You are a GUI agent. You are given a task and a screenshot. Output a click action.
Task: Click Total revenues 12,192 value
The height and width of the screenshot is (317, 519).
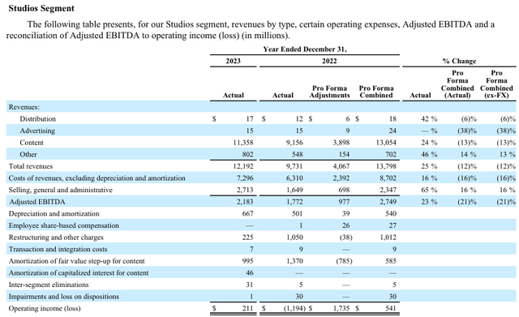tap(243, 166)
